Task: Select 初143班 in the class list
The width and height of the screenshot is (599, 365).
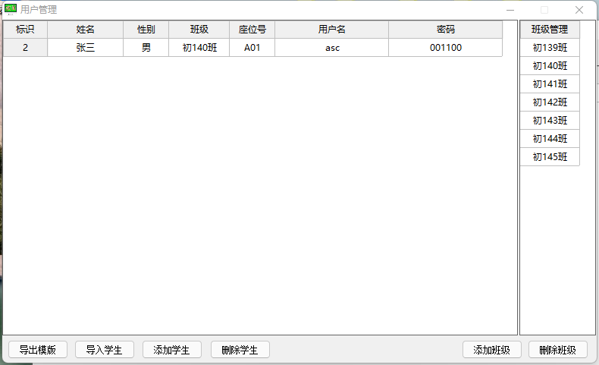Action: click(x=550, y=121)
